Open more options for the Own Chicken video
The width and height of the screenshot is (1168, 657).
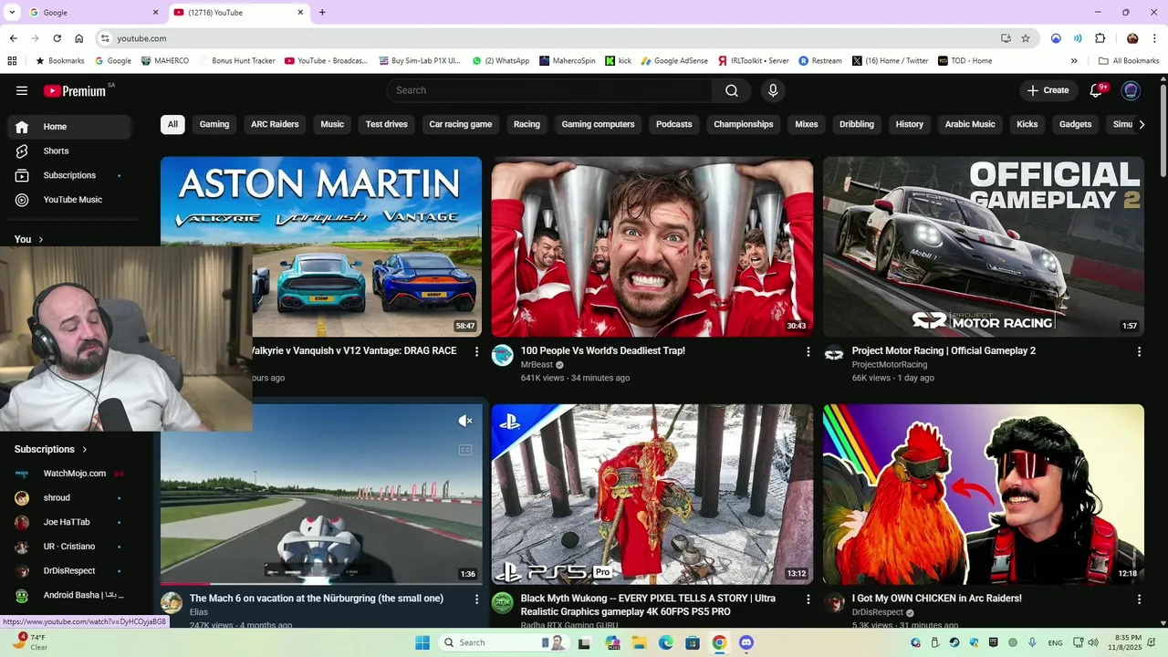[1139, 600]
